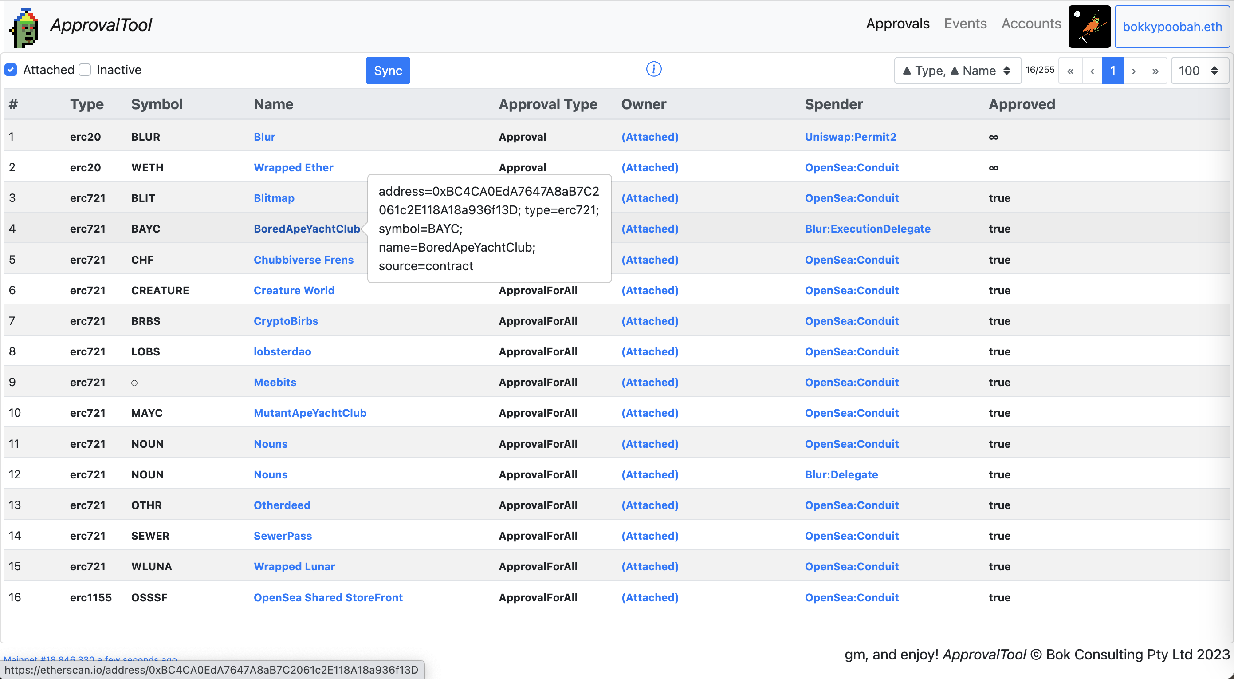Click the ApprovalTool punk logo icon
Screen dimensions: 1234x679
(24, 28)
